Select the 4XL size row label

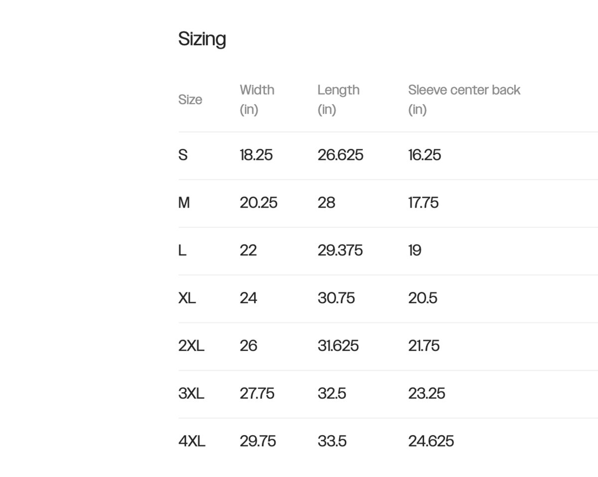tap(192, 442)
